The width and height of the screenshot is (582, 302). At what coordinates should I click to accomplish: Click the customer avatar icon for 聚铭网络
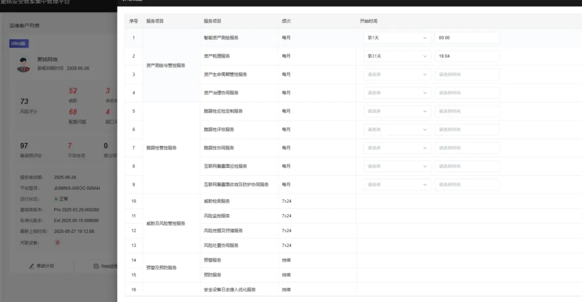[x=23, y=65]
